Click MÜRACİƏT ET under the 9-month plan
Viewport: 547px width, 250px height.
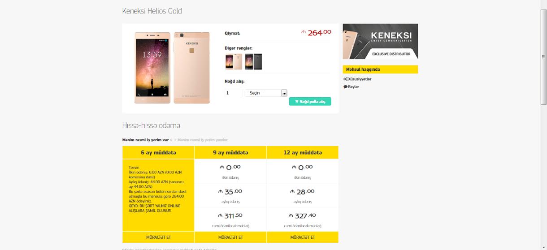pyautogui.click(x=230, y=237)
